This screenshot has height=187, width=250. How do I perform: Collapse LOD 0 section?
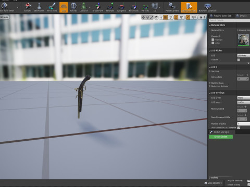pos(210,67)
